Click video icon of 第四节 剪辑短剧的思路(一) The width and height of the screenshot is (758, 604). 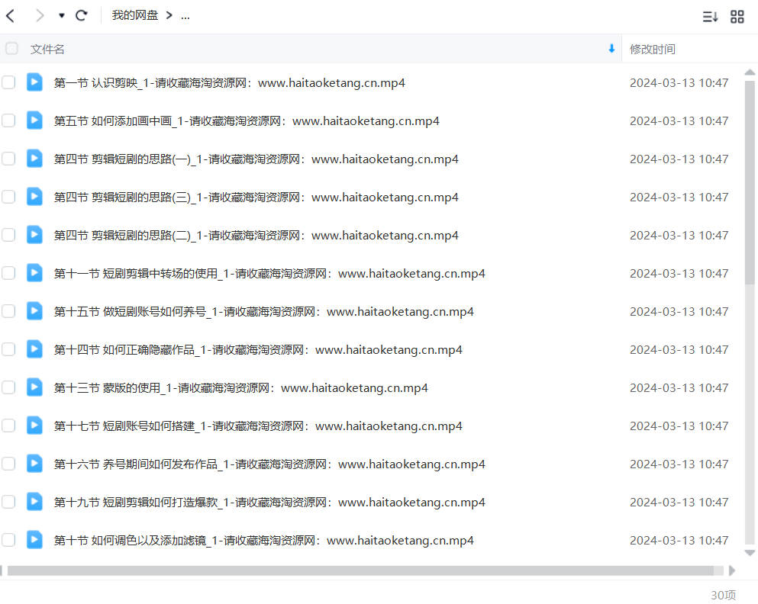pos(34,159)
